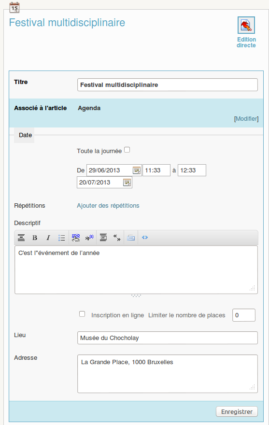Click the special characters keyboard icon
Viewport: 269px width, 425px height.
[131, 238]
